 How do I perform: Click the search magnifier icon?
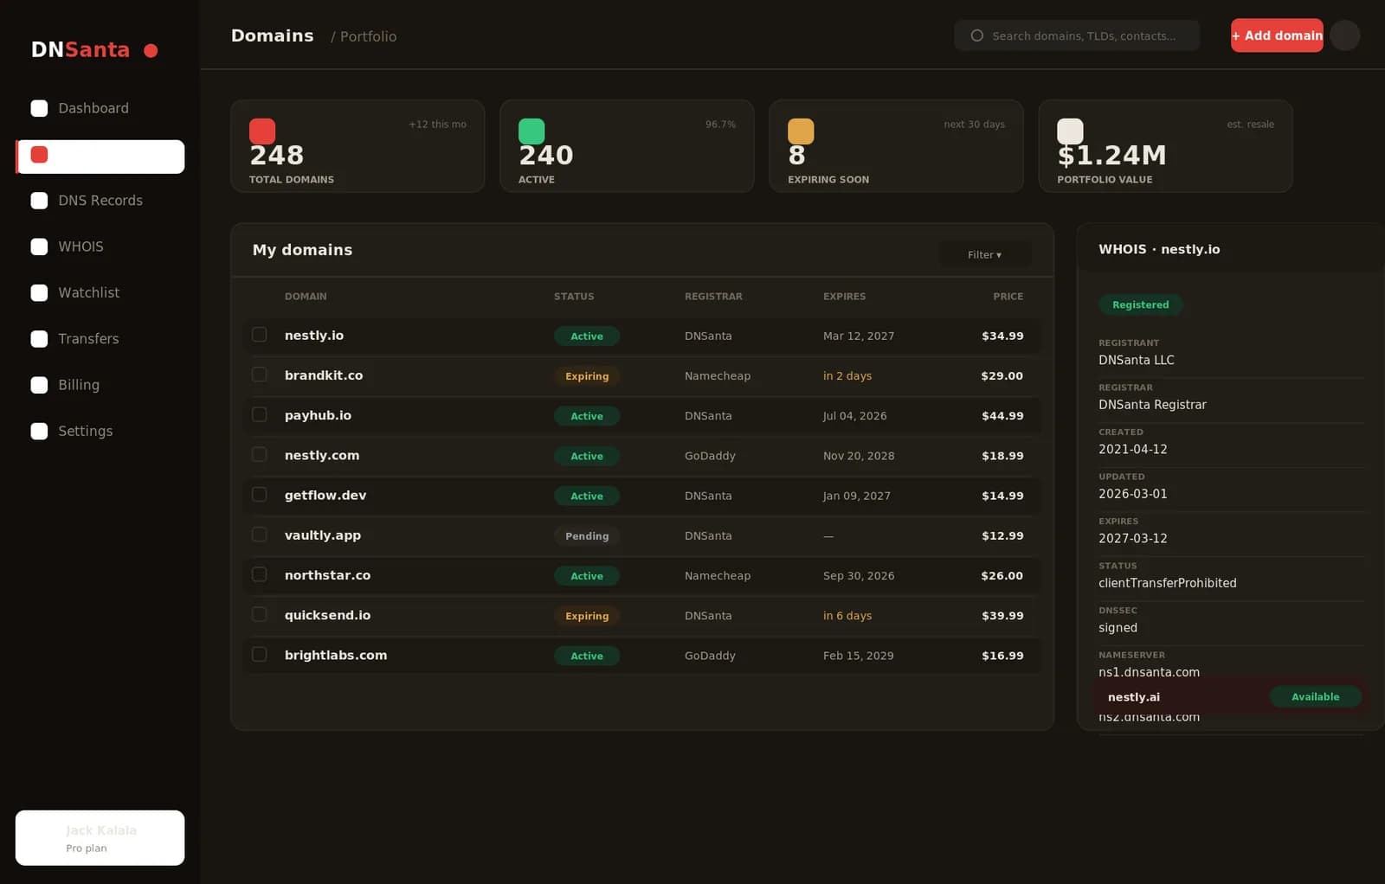(x=977, y=35)
